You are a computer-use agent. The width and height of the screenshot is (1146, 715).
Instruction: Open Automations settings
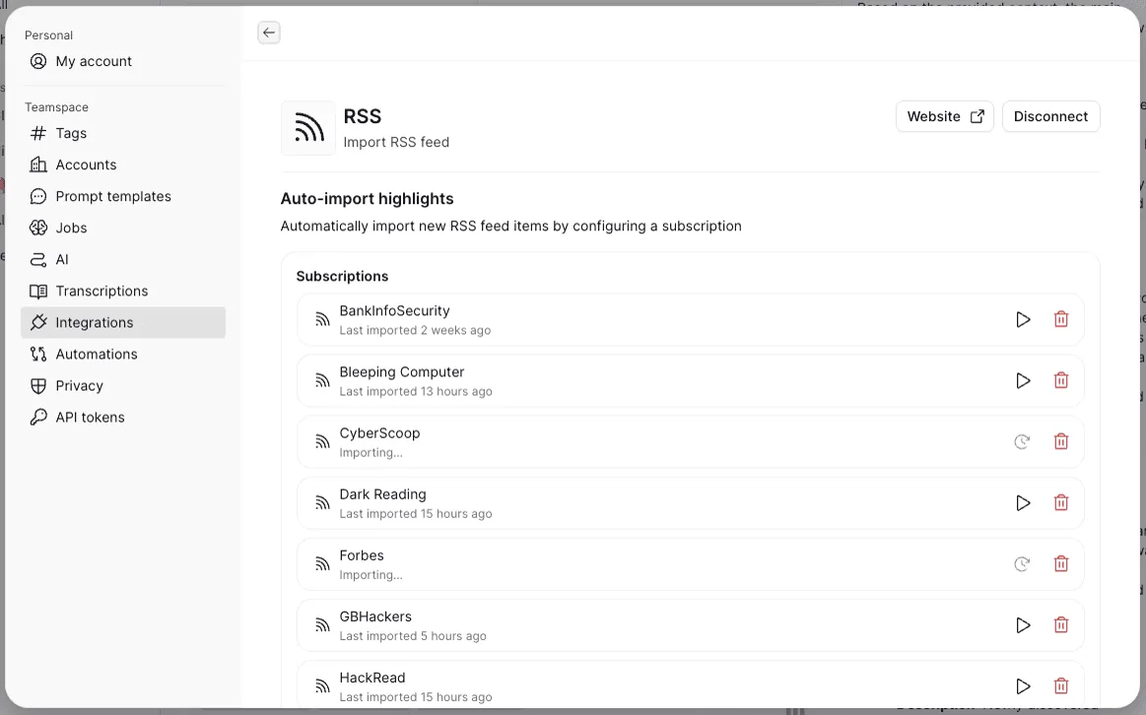[x=123, y=354]
